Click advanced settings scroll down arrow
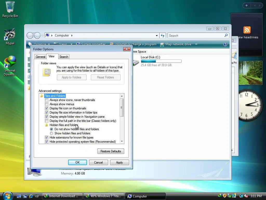This screenshot has width=266, height=200. coord(122,141)
